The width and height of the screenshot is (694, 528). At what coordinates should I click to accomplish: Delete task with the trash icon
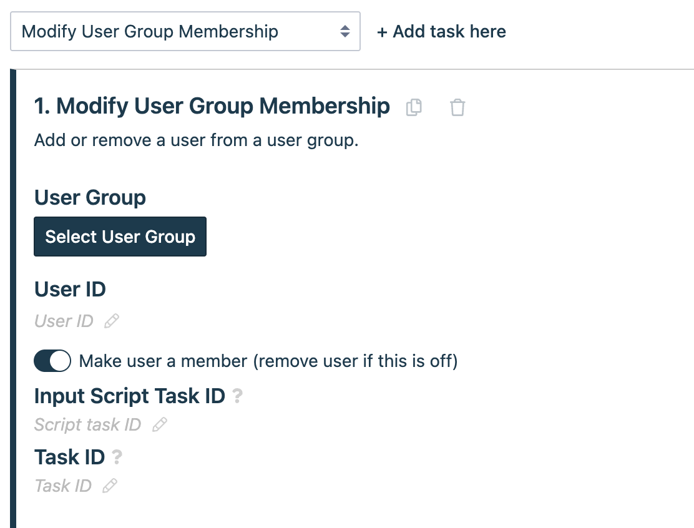tap(457, 107)
